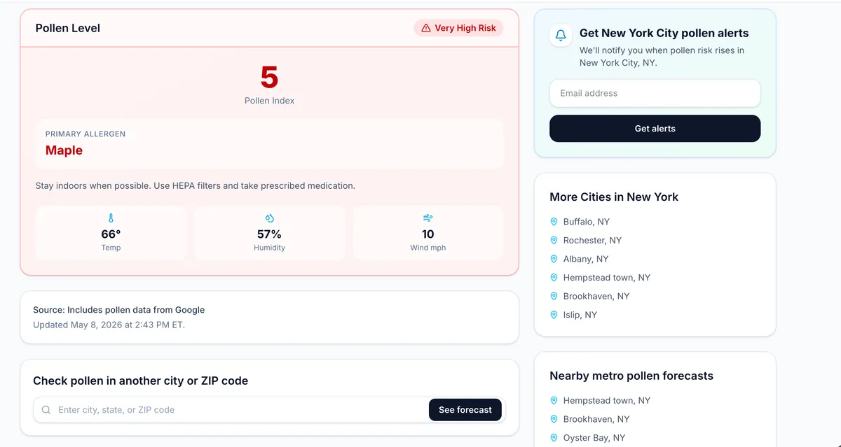Click the location pin beside Islip, NY
Viewport: 841px width, 447px height.
[x=554, y=315]
